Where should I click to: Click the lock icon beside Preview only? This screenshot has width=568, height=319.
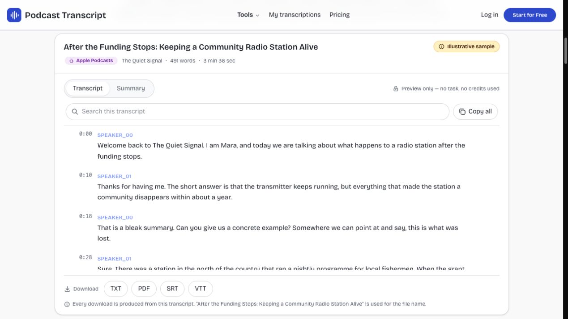pos(396,89)
